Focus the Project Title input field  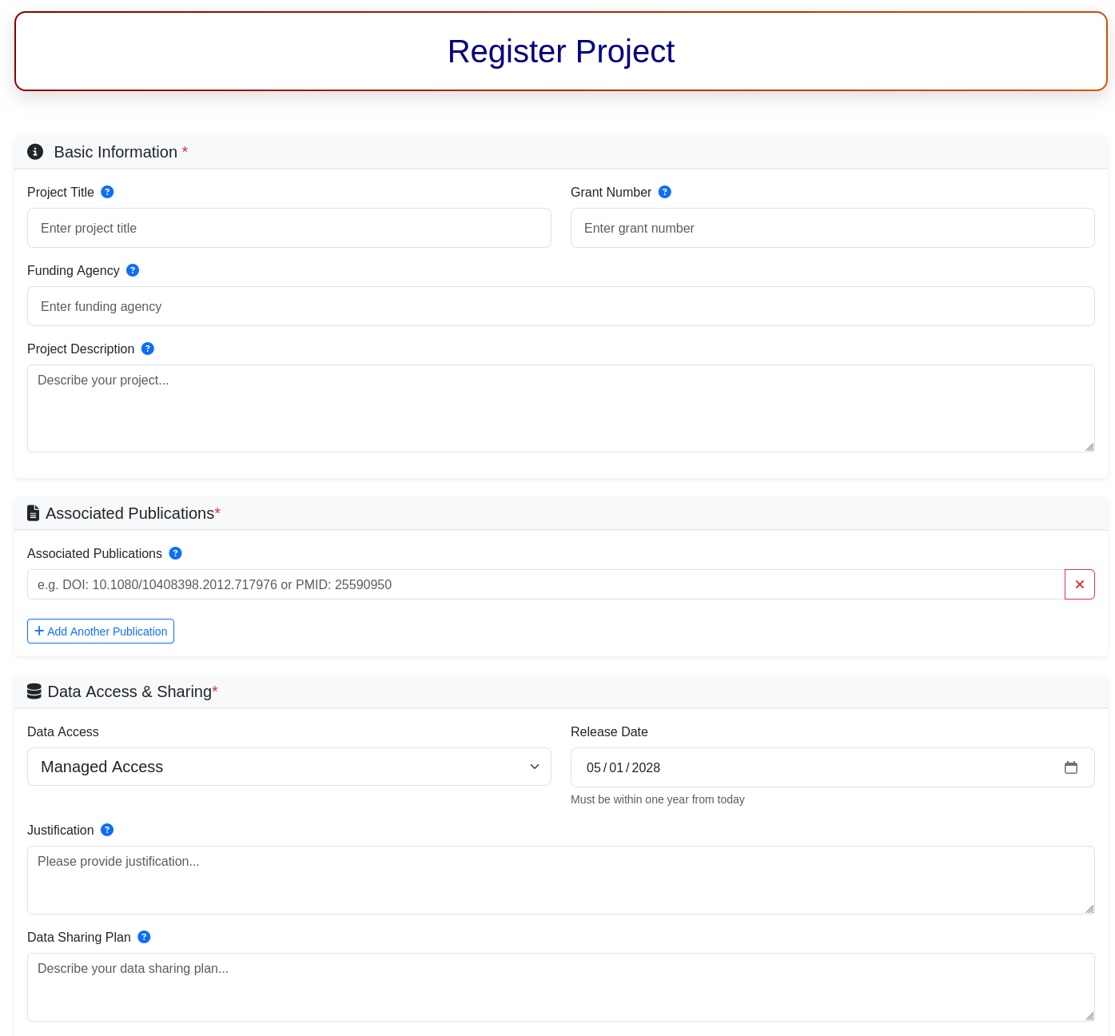(x=289, y=228)
